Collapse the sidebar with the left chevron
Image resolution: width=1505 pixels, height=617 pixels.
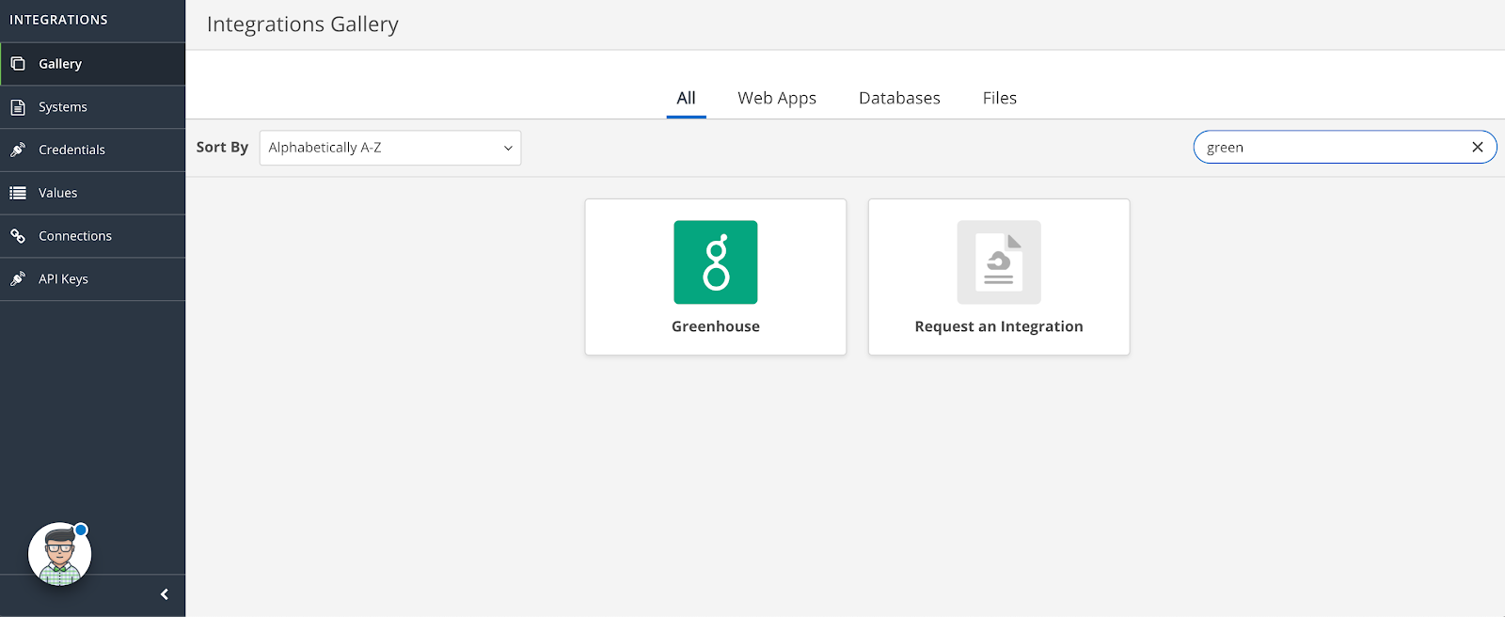coord(165,594)
